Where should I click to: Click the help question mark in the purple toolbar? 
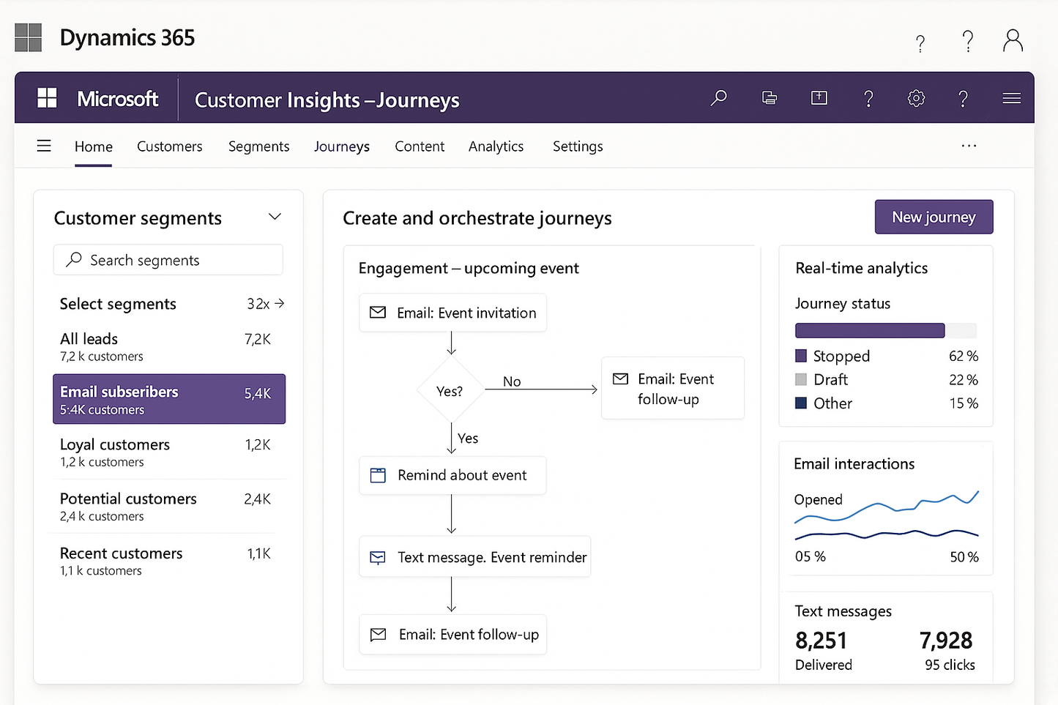pos(868,97)
